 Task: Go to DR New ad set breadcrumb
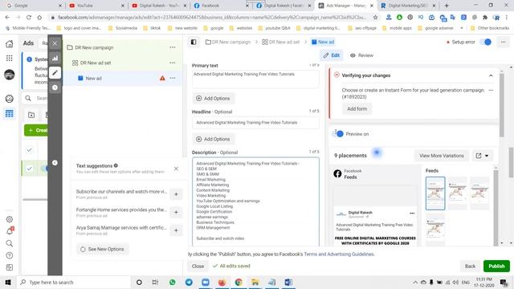click(280, 42)
